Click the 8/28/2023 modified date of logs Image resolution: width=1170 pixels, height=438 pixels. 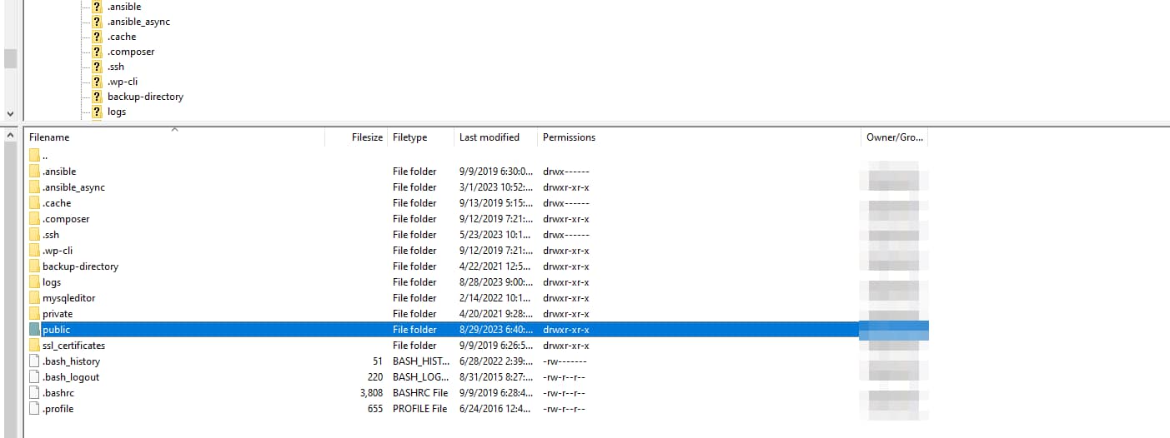pos(496,282)
